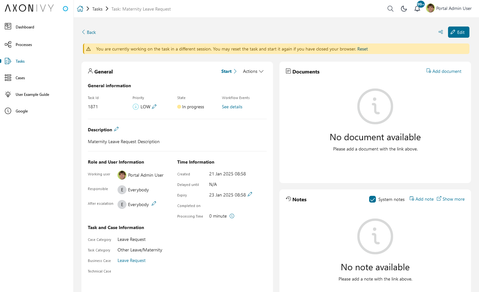This screenshot has width=479, height=292.
Task: Click the After escalation Everybody avatar
Action: (122, 204)
